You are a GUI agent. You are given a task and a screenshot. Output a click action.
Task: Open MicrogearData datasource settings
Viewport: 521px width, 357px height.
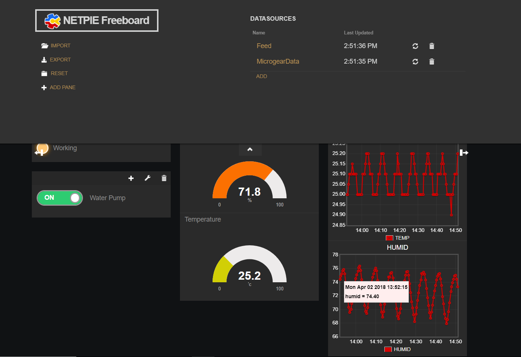[x=278, y=61]
